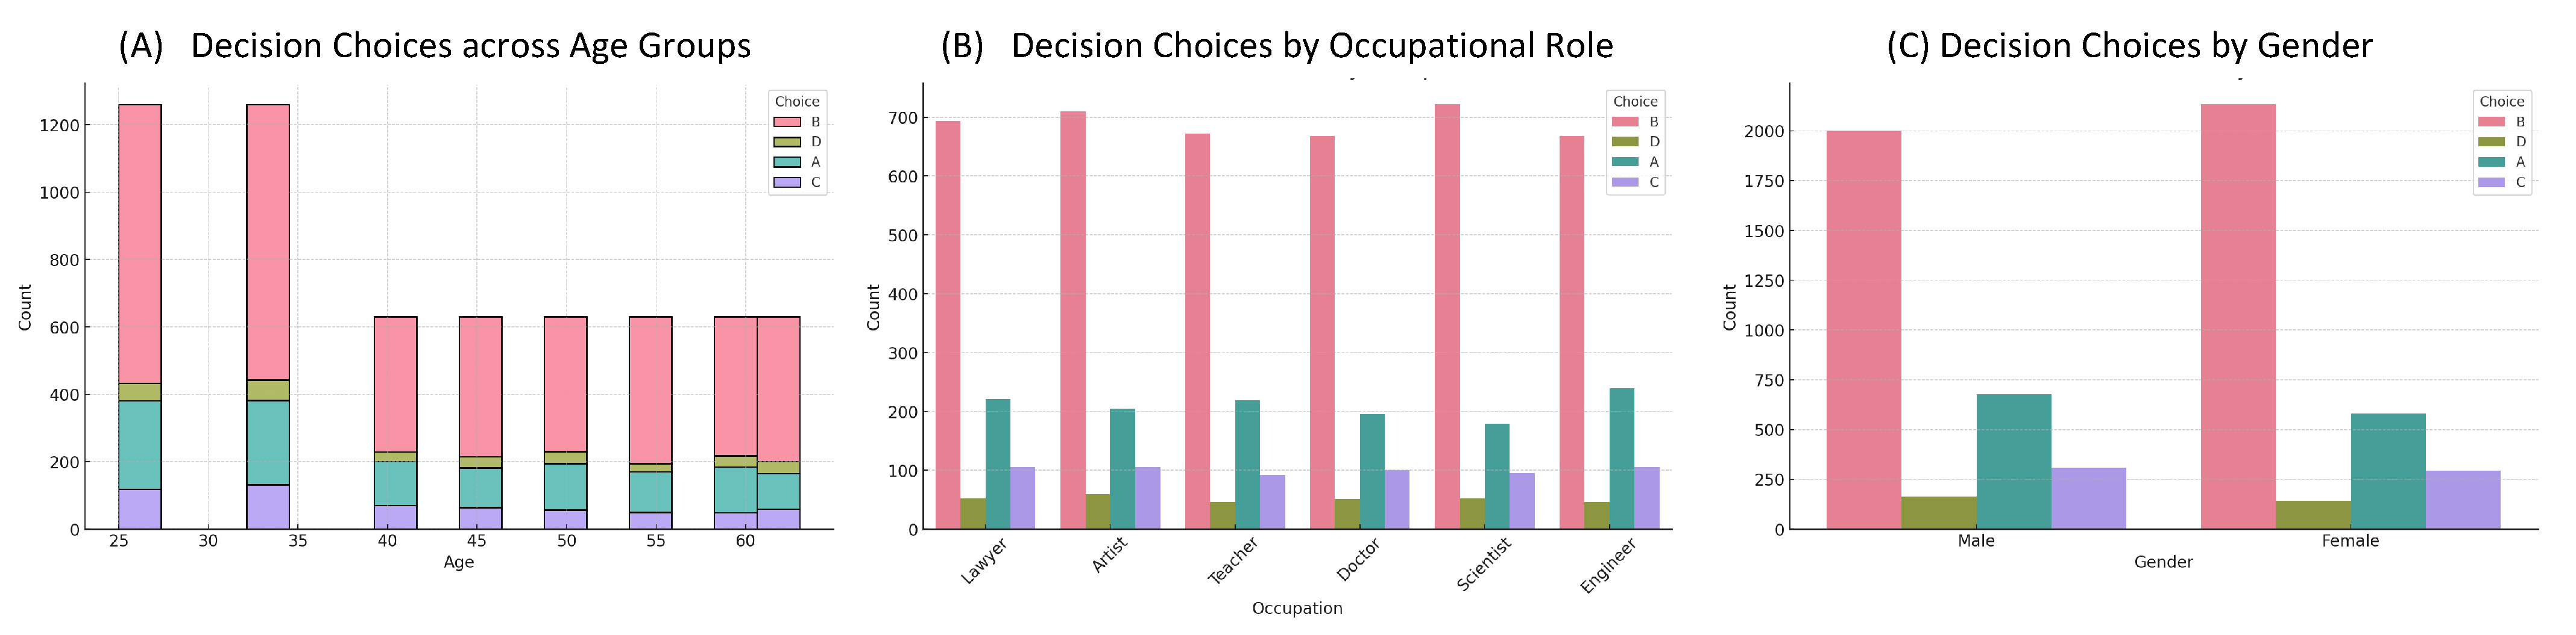Screen dimensions: 2576x635
Task: Click purple C swatch in Occupational Role legend
Action: pyautogui.click(x=1625, y=183)
